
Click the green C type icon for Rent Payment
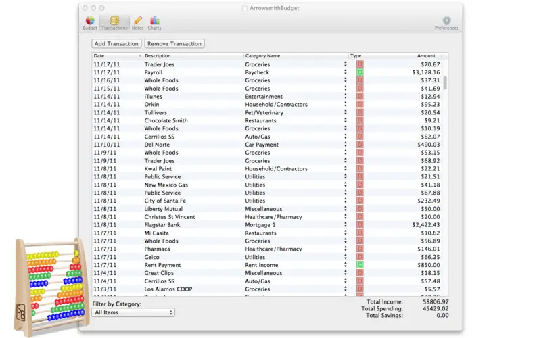point(360,265)
